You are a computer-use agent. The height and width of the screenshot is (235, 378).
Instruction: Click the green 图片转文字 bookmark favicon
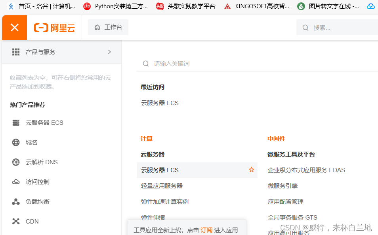pyautogui.click(x=301, y=6)
